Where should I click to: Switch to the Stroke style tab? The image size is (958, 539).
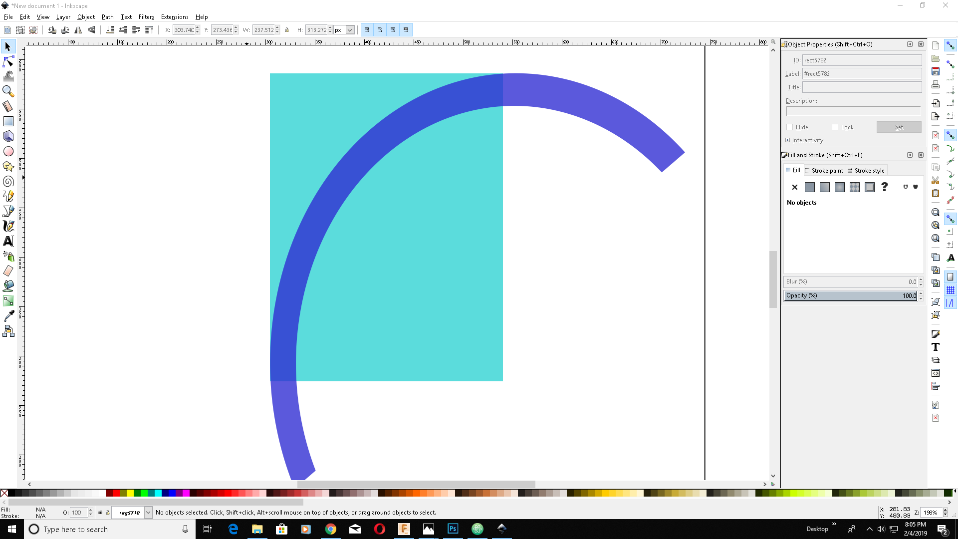coord(866,171)
